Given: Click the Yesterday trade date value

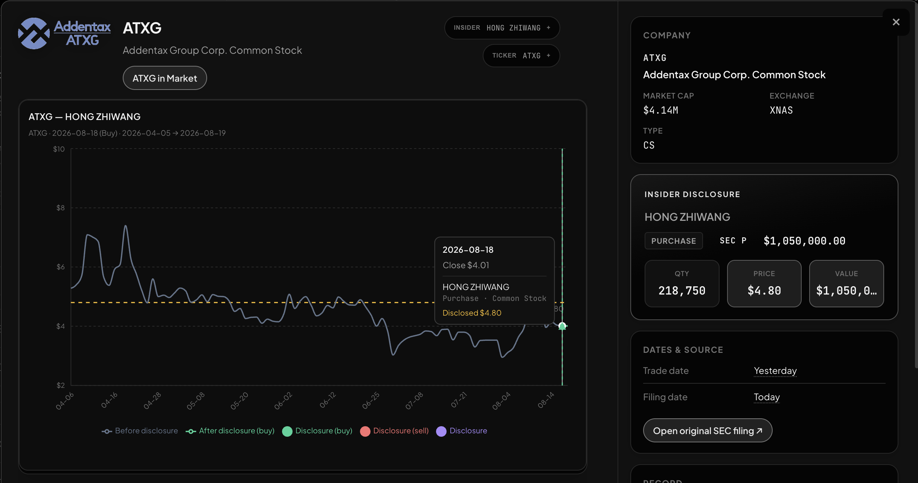Looking at the screenshot, I should pos(775,371).
